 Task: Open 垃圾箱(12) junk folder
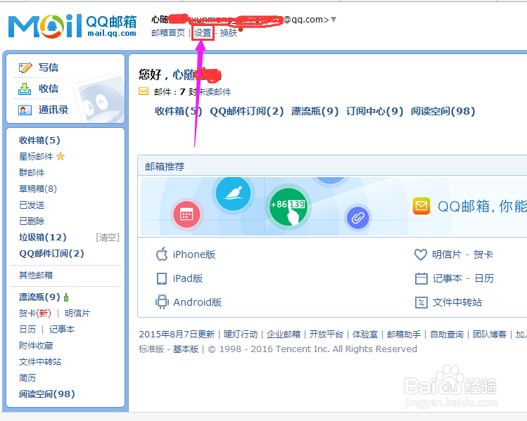(43, 237)
